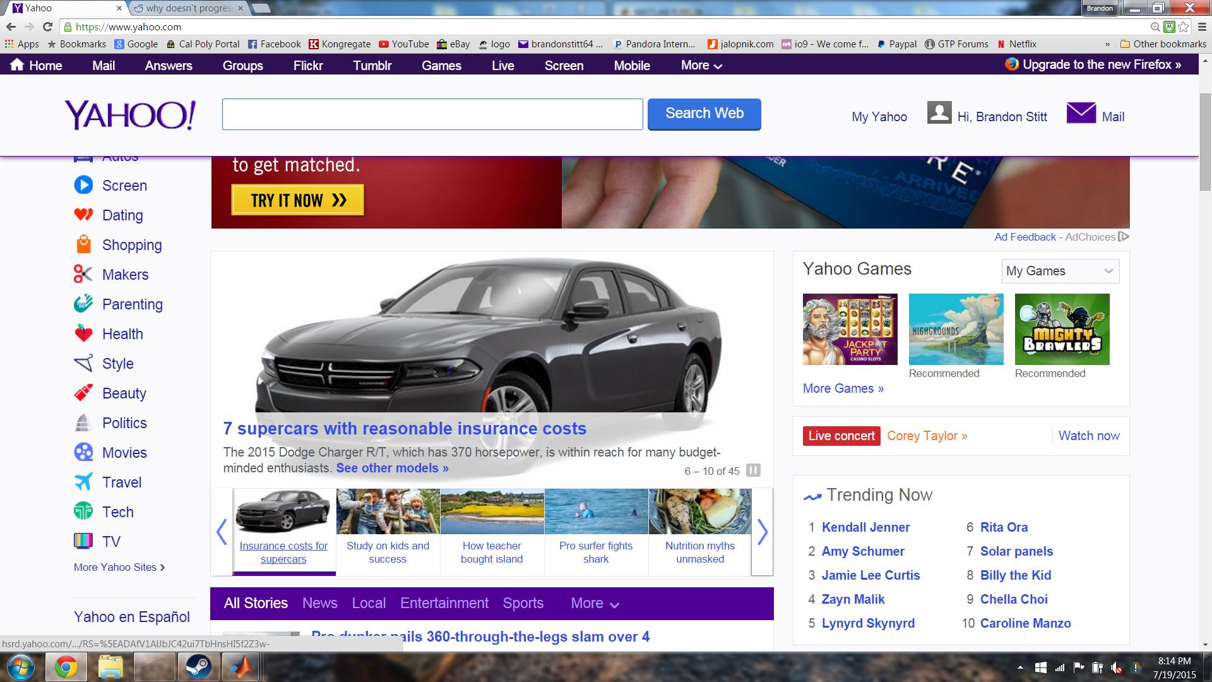
Task: Click inside the Yahoo search box
Action: point(432,114)
